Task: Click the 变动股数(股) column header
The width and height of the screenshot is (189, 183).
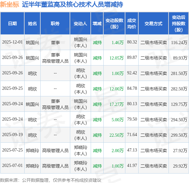Action: pyautogui.click(x=114, y=24)
